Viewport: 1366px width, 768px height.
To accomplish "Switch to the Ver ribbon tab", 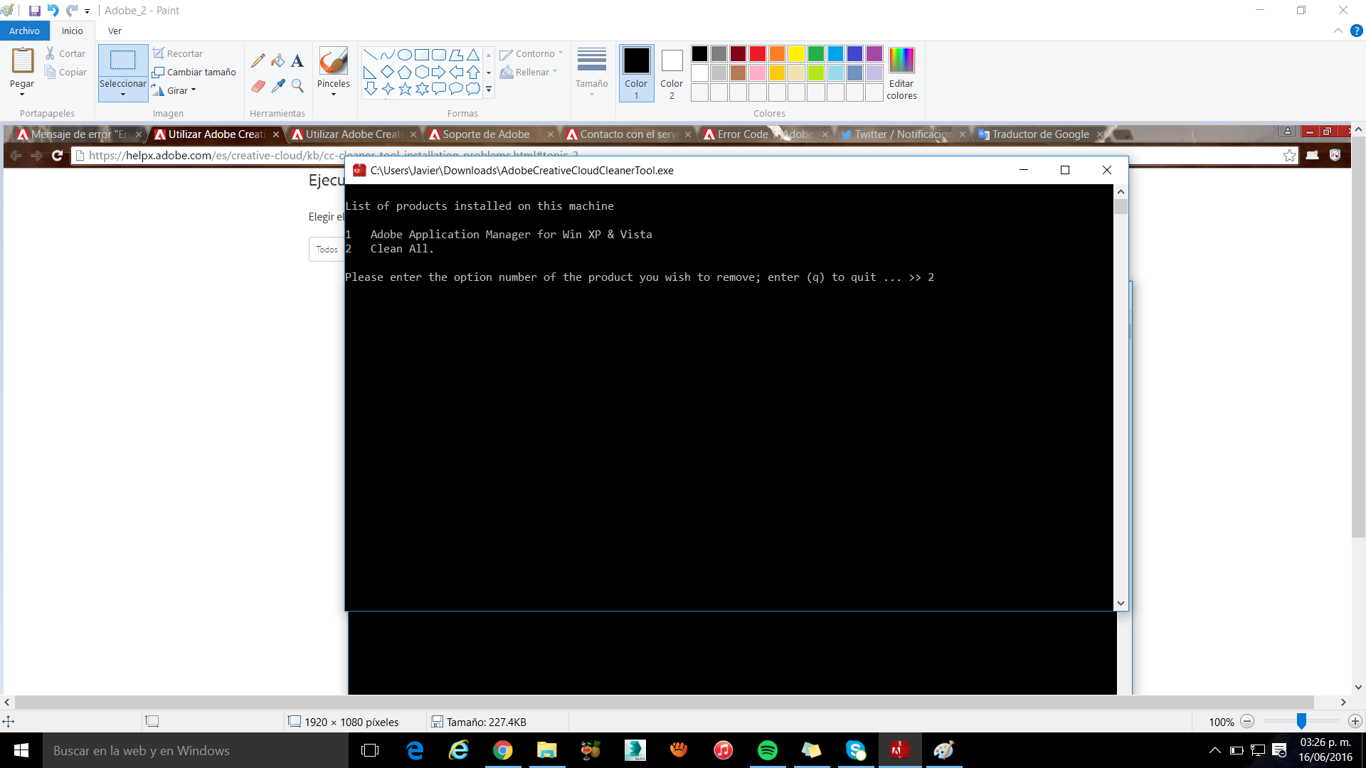I will pos(115,31).
